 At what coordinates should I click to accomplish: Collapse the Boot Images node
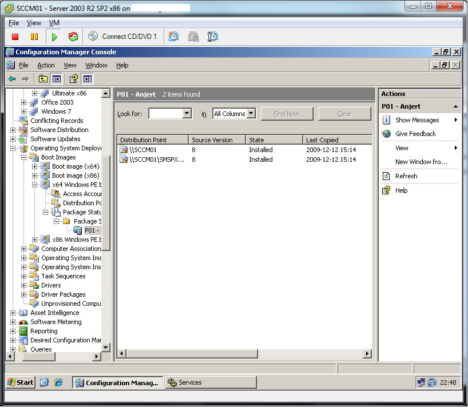pyautogui.click(x=23, y=157)
